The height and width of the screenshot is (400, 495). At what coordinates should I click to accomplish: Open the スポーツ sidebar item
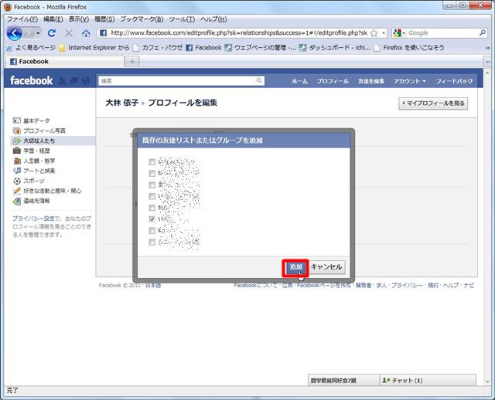[x=29, y=181]
